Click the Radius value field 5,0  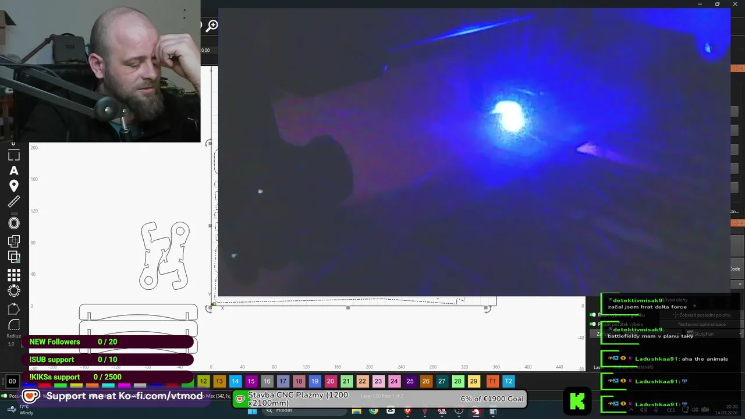(12, 345)
